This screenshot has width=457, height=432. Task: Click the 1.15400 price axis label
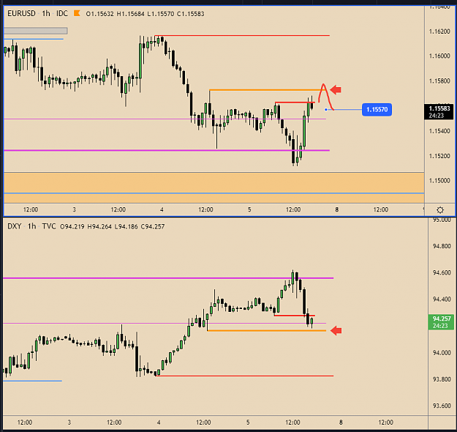click(439, 131)
